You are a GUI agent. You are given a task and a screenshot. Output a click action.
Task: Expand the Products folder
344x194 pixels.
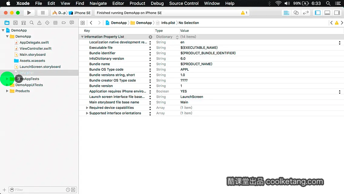pos(7,91)
